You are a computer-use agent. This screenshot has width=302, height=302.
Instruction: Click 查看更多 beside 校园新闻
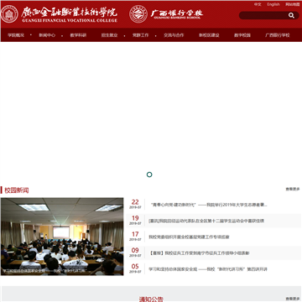click(x=293, y=189)
